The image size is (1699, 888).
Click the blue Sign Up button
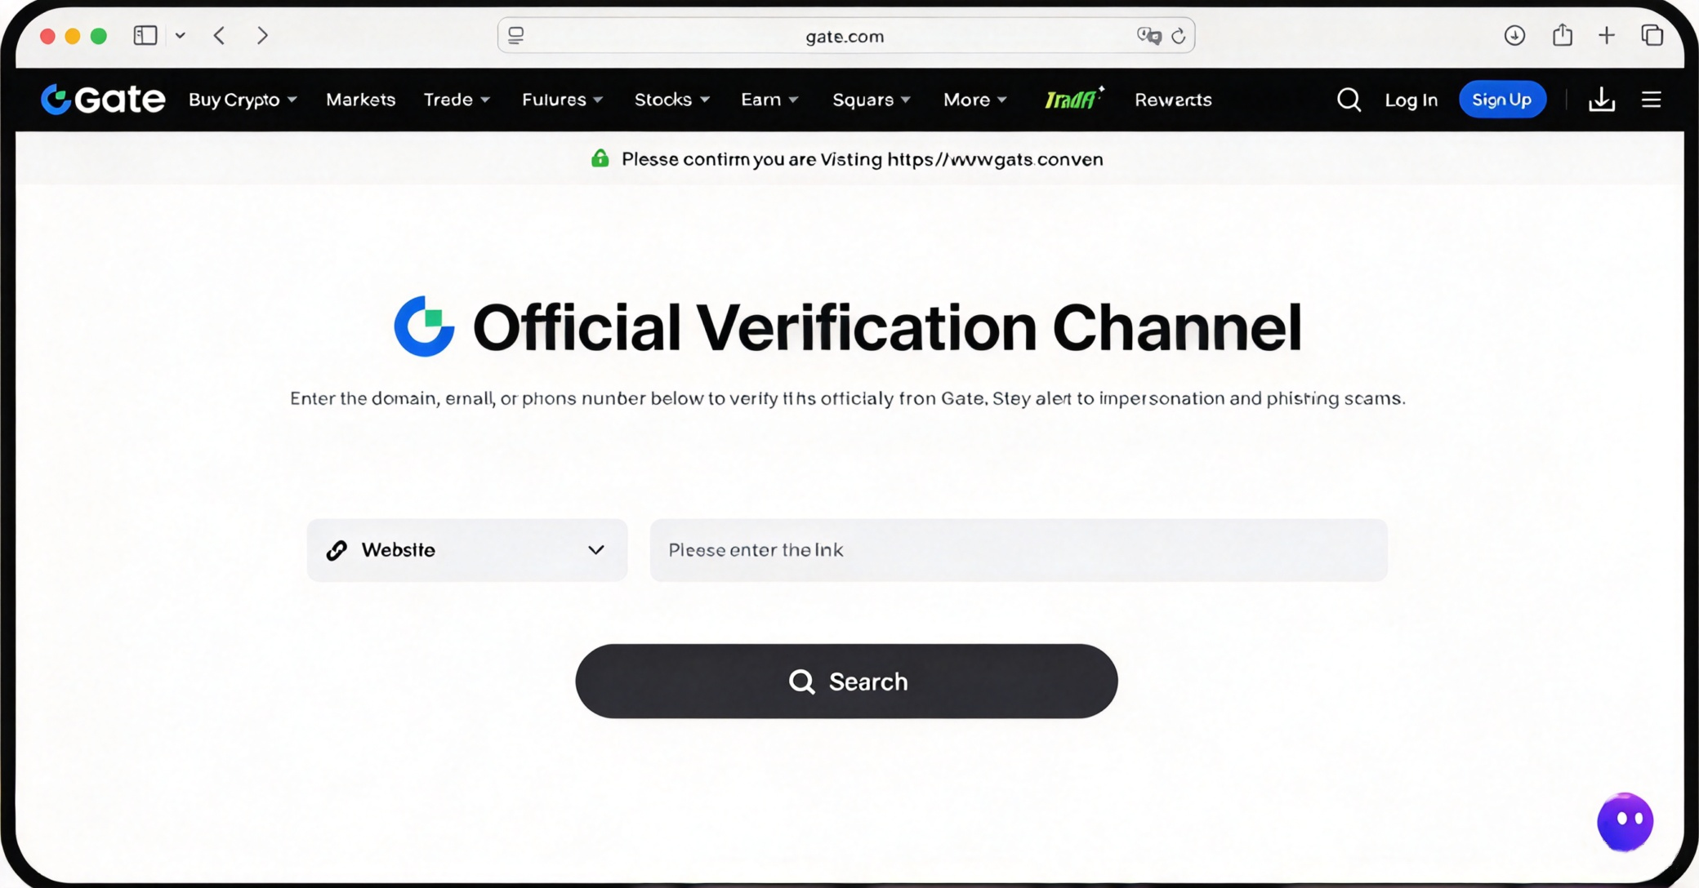click(x=1502, y=100)
